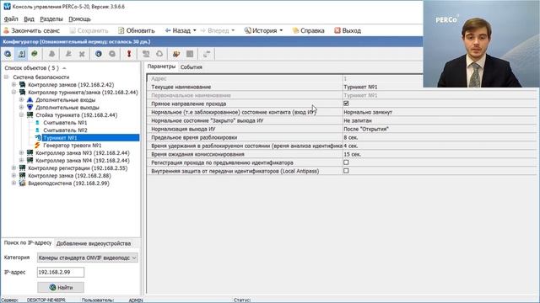The height and width of the screenshot is (303, 540).
Task: Click the Найти search button
Action: point(61,287)
